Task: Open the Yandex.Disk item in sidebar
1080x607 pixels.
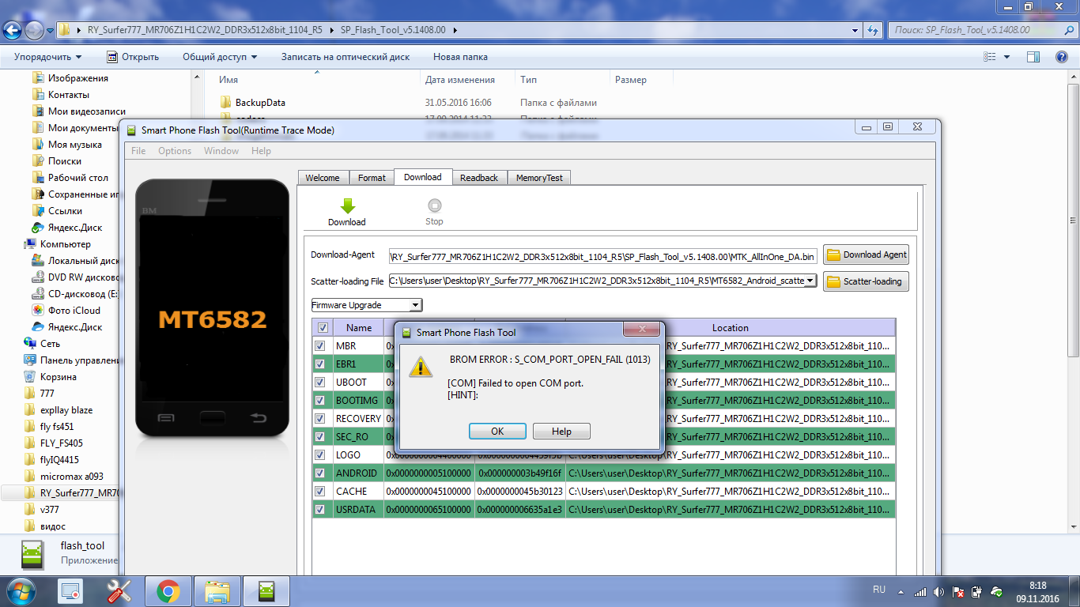Action: [74, 228]
